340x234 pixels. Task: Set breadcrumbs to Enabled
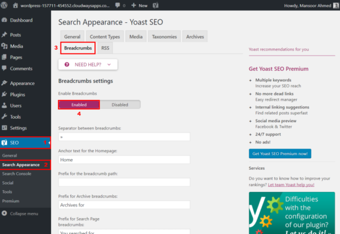pos(79,105)
